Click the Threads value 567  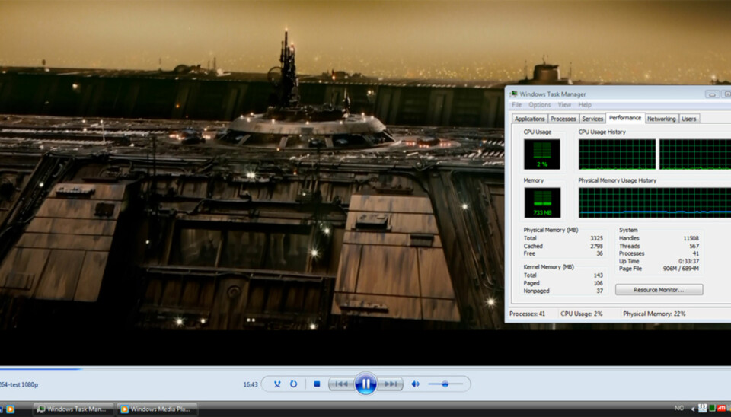click(694, 246)
